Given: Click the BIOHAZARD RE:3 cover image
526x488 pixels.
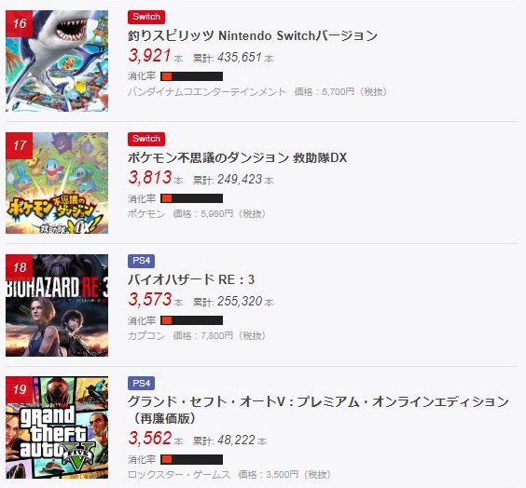Looking at the screenshot, I should pos(57,305).
